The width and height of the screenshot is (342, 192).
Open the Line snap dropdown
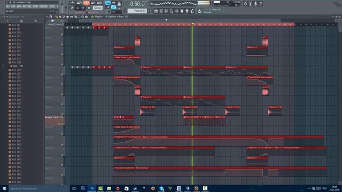point(116,12)
